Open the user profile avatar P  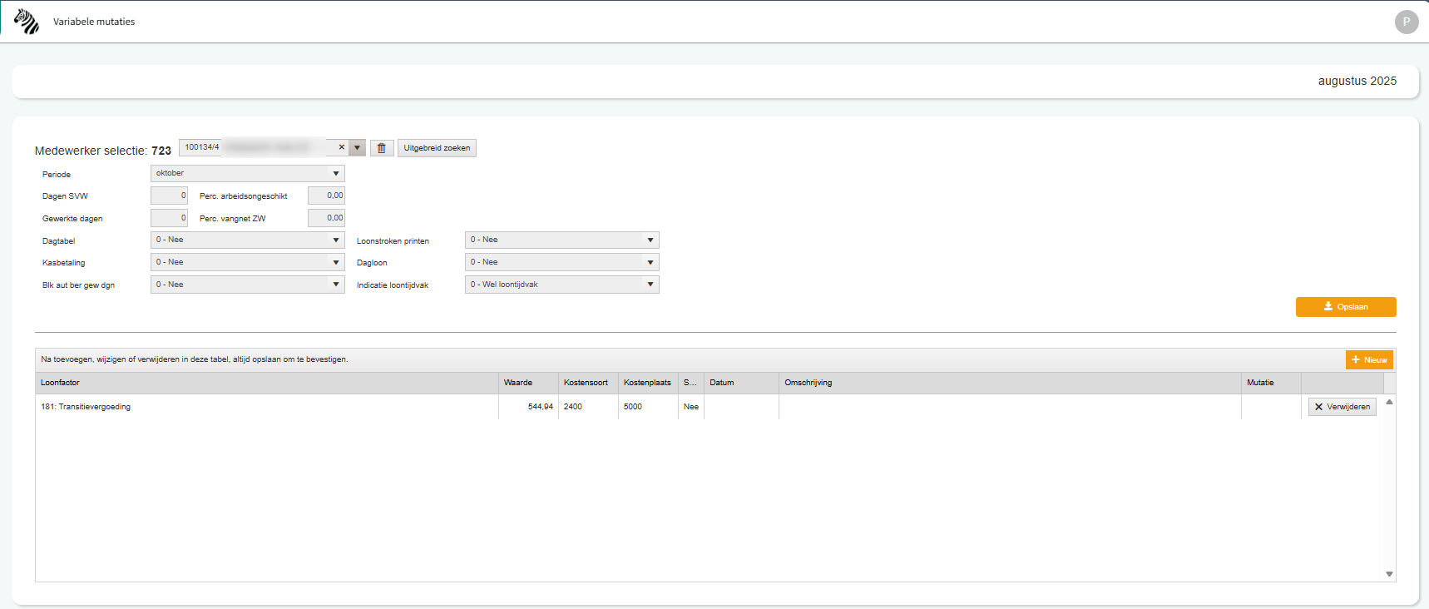[x=1406, y=22]
